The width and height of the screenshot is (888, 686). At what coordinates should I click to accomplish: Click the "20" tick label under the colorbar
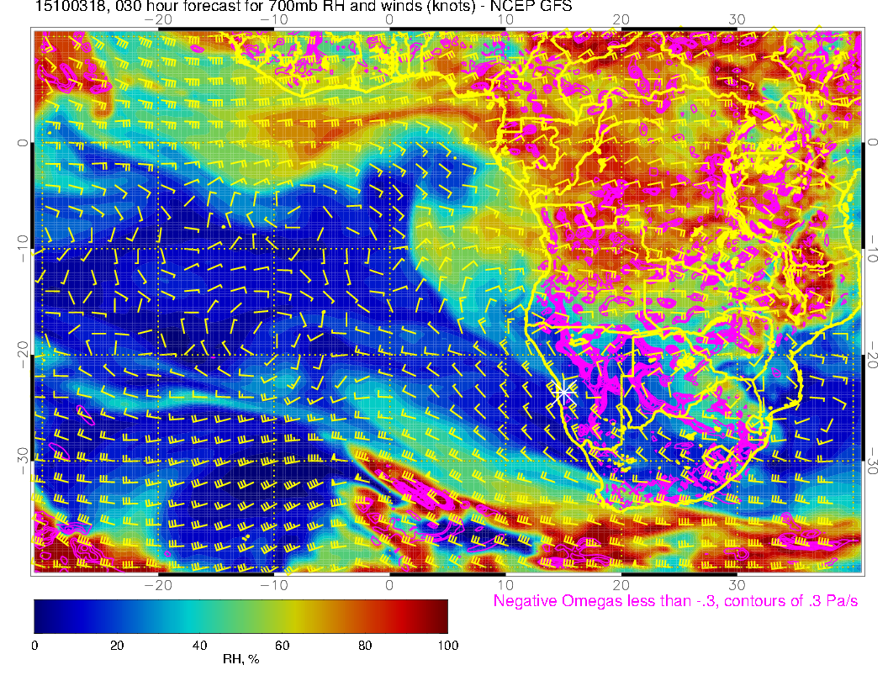[117, 646]
